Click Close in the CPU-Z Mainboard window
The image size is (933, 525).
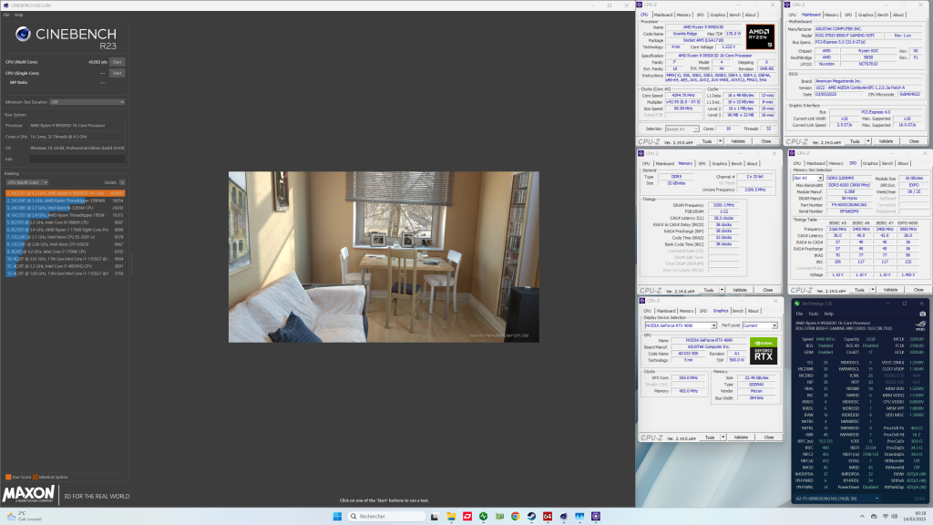coord(914,141)
